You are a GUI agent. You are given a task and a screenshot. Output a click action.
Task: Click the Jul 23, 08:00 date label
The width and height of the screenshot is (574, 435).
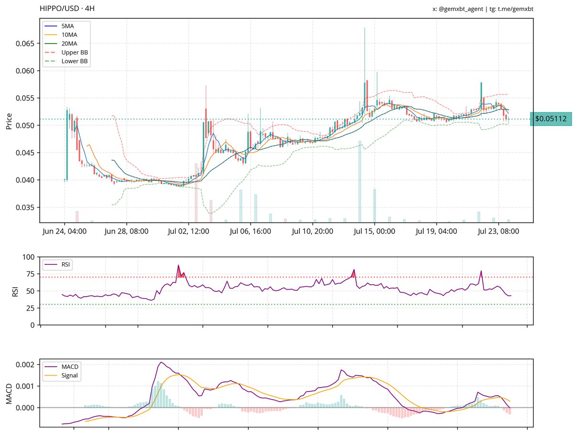coord(498,231)
